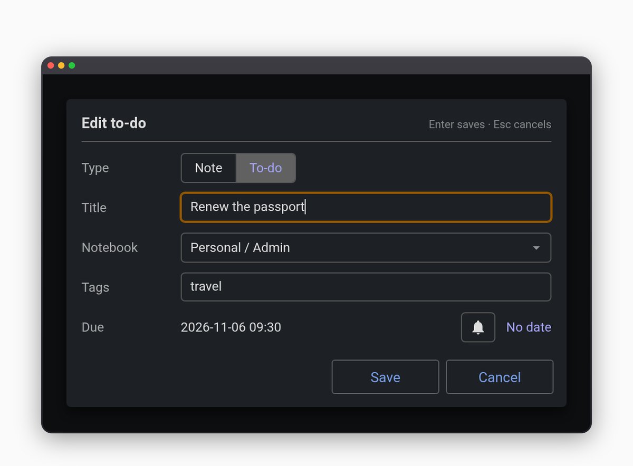Expand the Notebook dropdown arrow
This screenshot has height=466, width=633.
536,248
